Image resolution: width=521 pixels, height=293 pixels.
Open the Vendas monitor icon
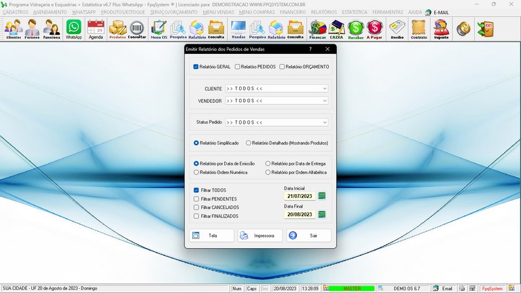click(x=238, y=29)
